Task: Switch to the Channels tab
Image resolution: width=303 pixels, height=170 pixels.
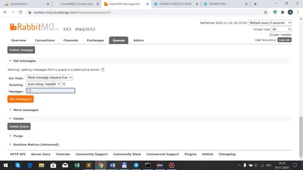Action: point(71,40)
